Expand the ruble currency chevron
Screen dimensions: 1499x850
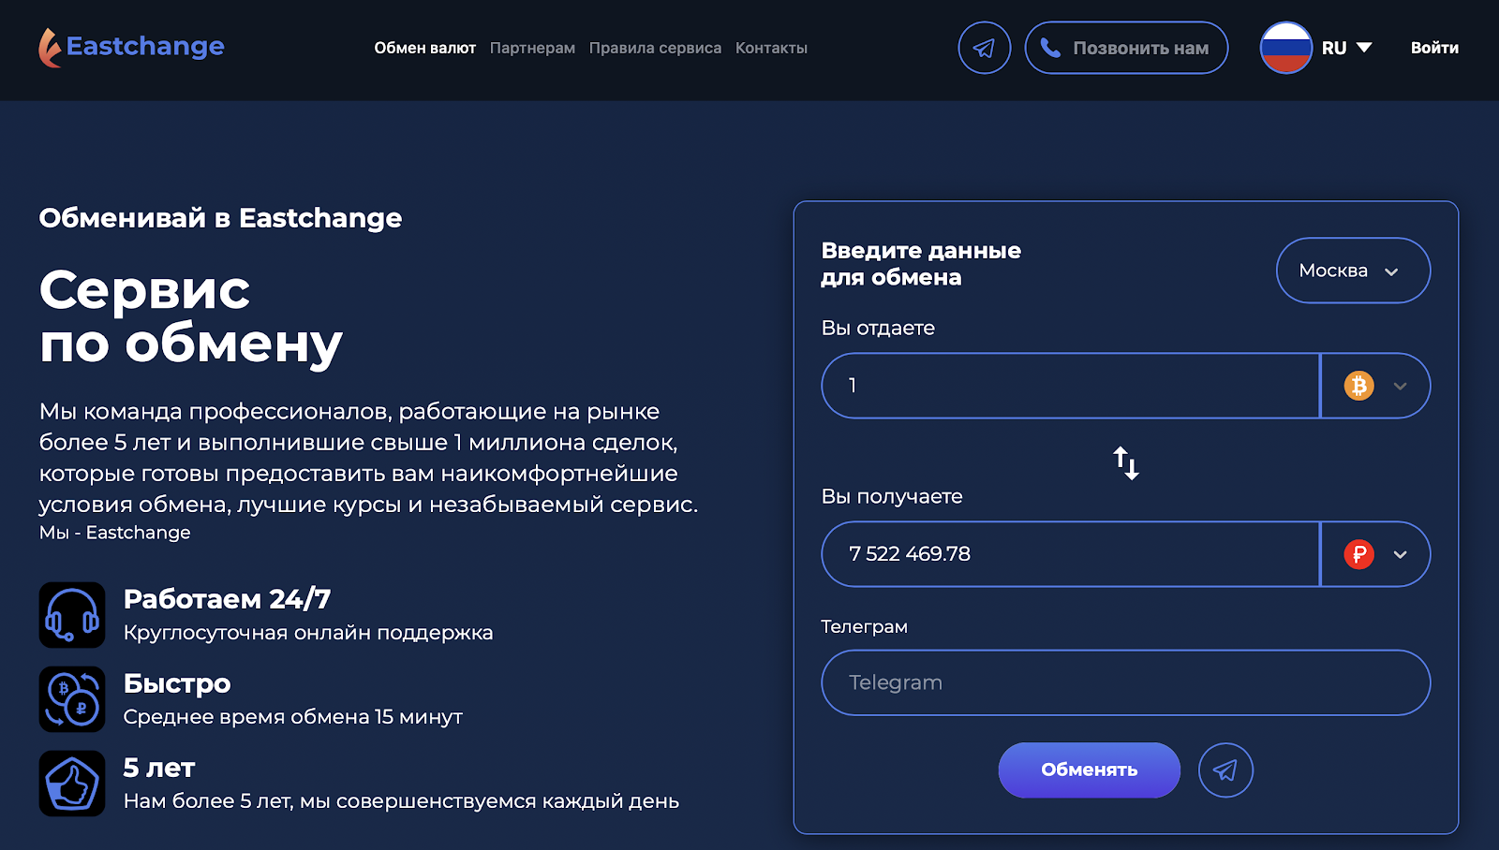(x=1400, y=554)
